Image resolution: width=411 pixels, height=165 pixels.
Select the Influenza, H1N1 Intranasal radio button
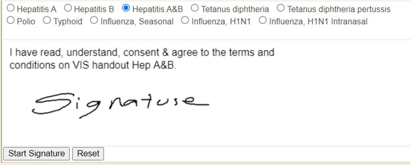tap(263, 21)
